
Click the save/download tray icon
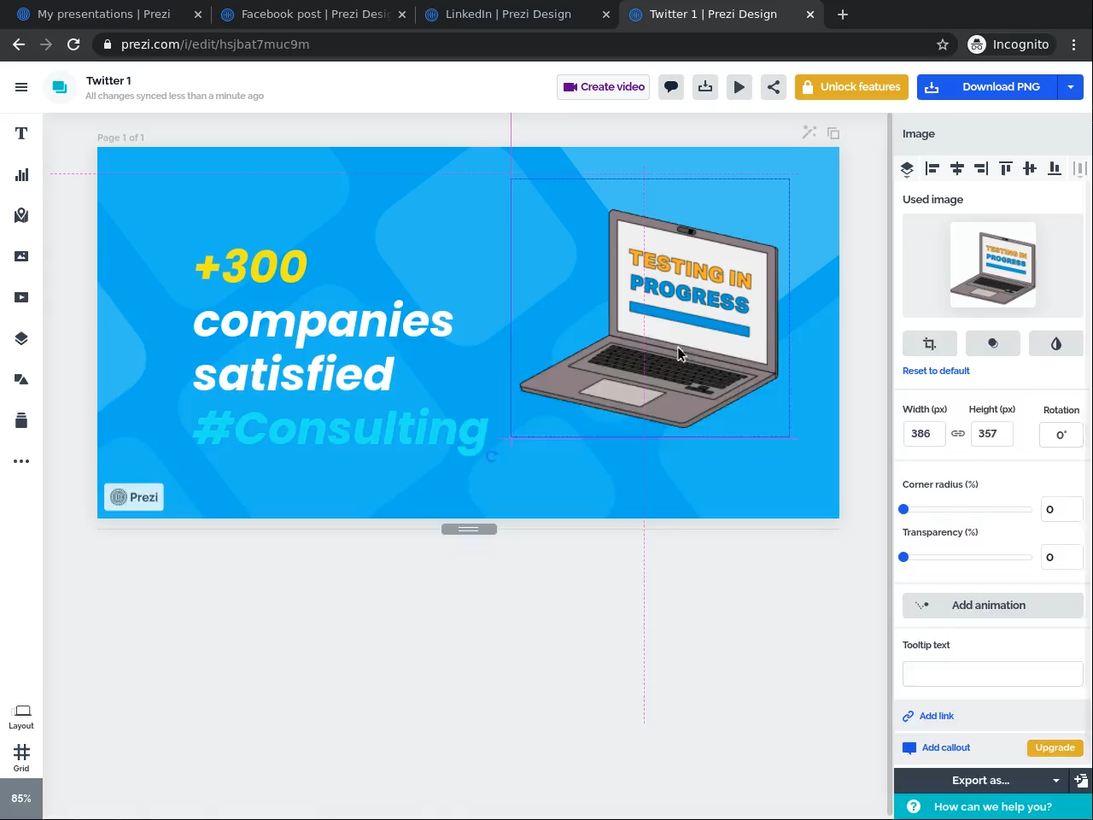705,87
